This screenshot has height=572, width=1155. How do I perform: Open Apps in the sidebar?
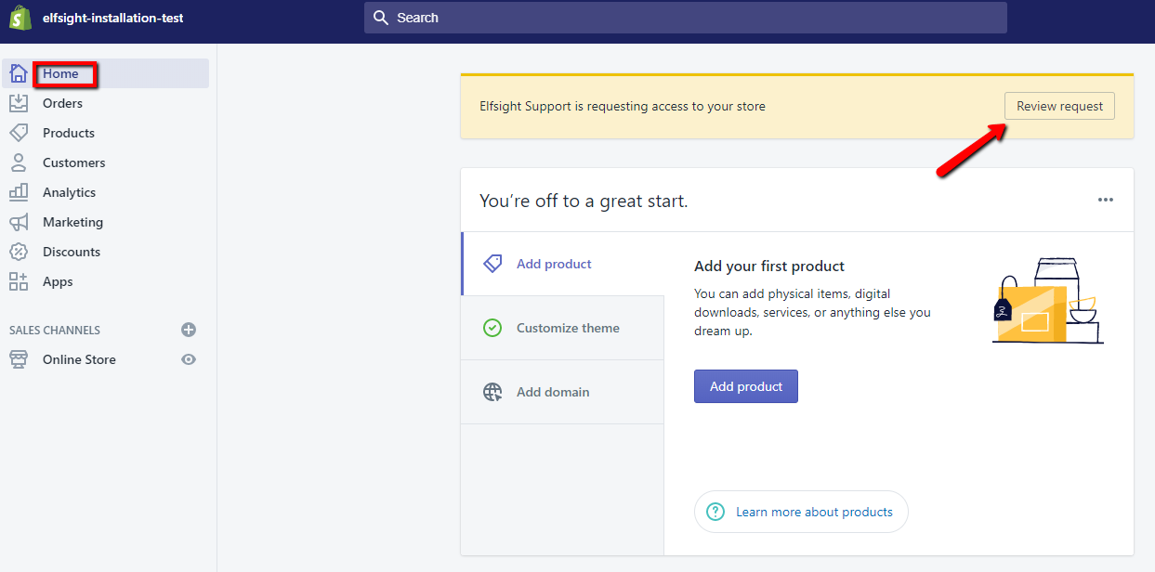[58, 281]
